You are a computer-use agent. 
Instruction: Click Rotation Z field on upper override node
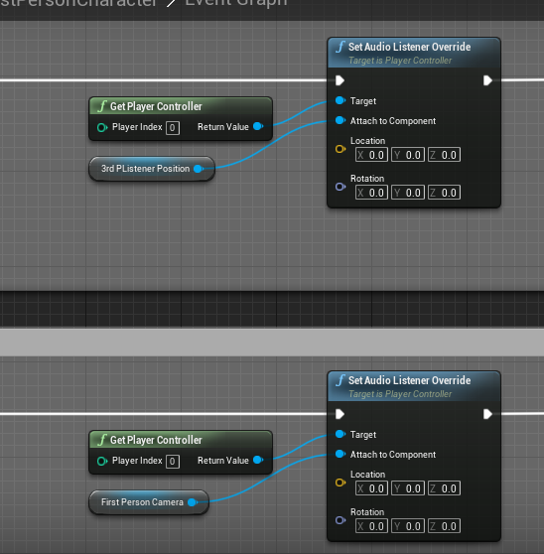444,193
